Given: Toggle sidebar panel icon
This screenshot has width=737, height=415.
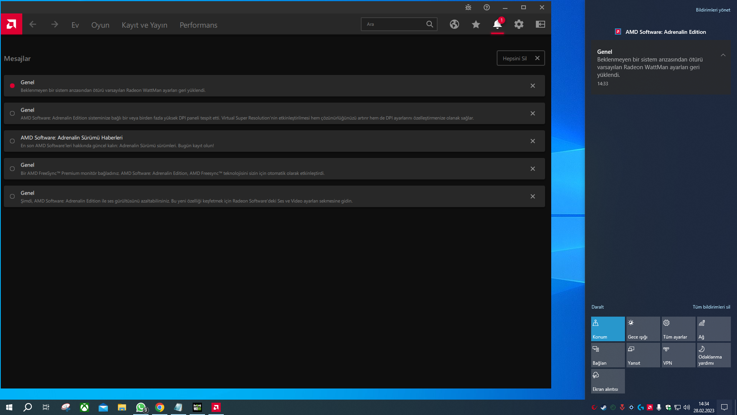Looking at the screenshot, I should click(x=540, y=24).
